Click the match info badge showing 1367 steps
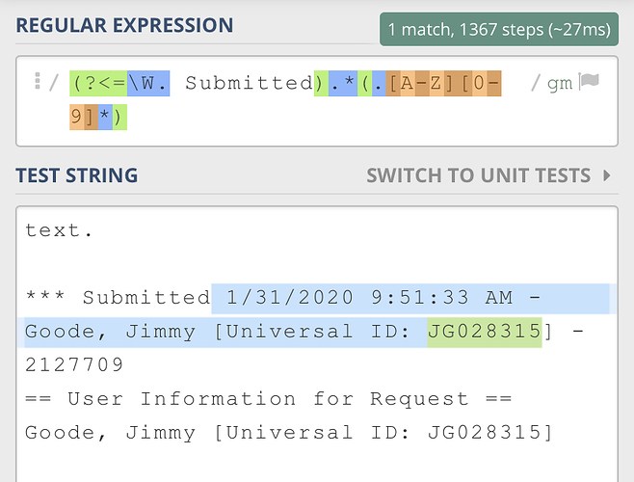The height and width of the screenshot is (482, 634). pos(497,31)
